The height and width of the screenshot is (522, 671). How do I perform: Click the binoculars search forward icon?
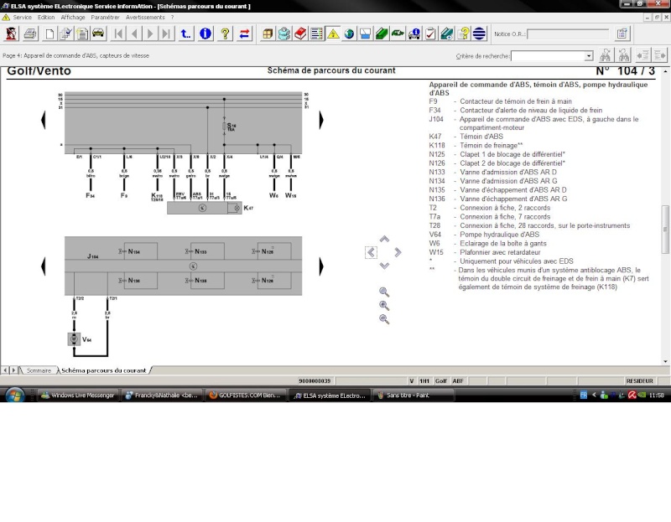click(x=606, y=55)
